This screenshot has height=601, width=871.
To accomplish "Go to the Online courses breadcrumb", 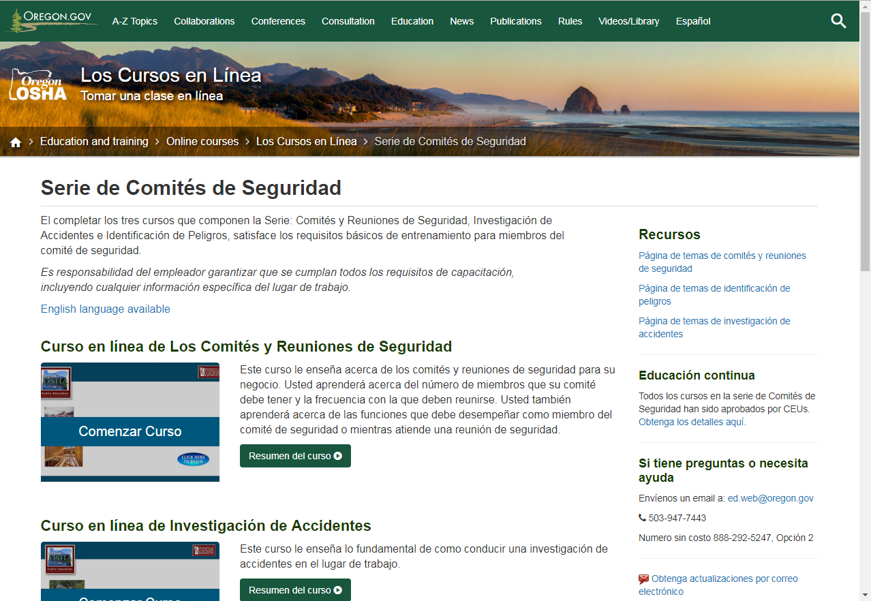I will 202,142.
